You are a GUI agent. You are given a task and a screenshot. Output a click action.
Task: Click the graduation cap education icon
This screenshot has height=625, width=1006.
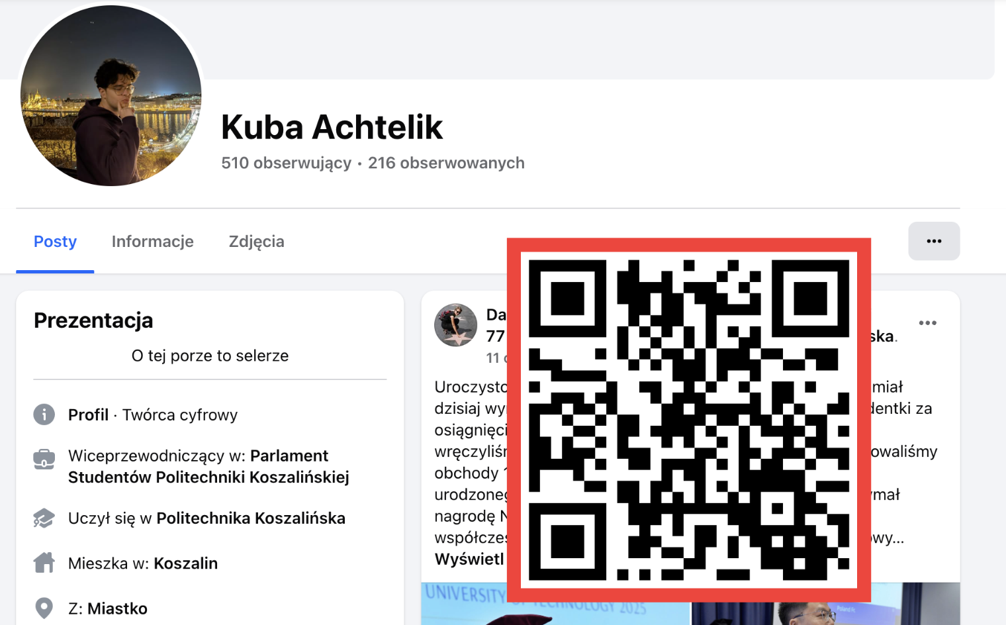click(44, 518)
